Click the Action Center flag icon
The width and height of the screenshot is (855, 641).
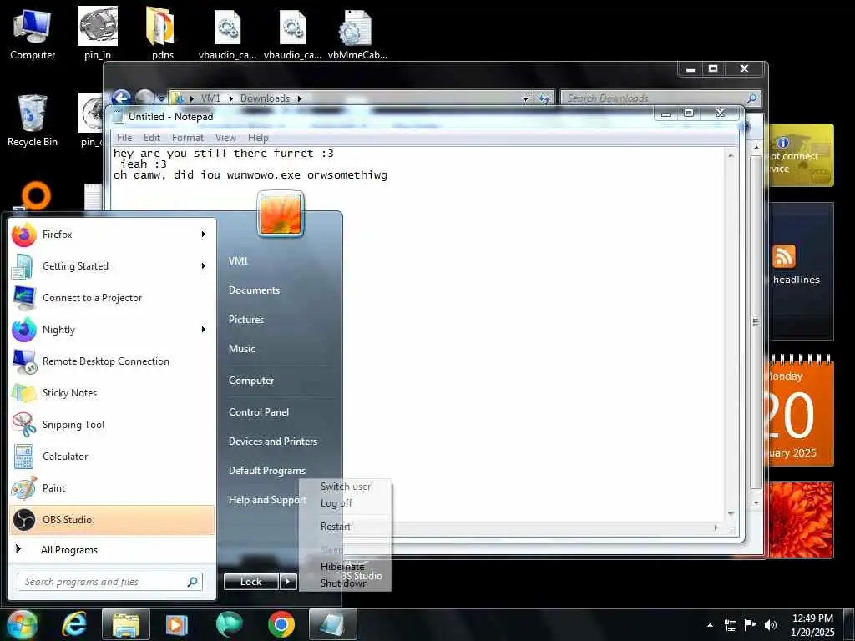751,625
